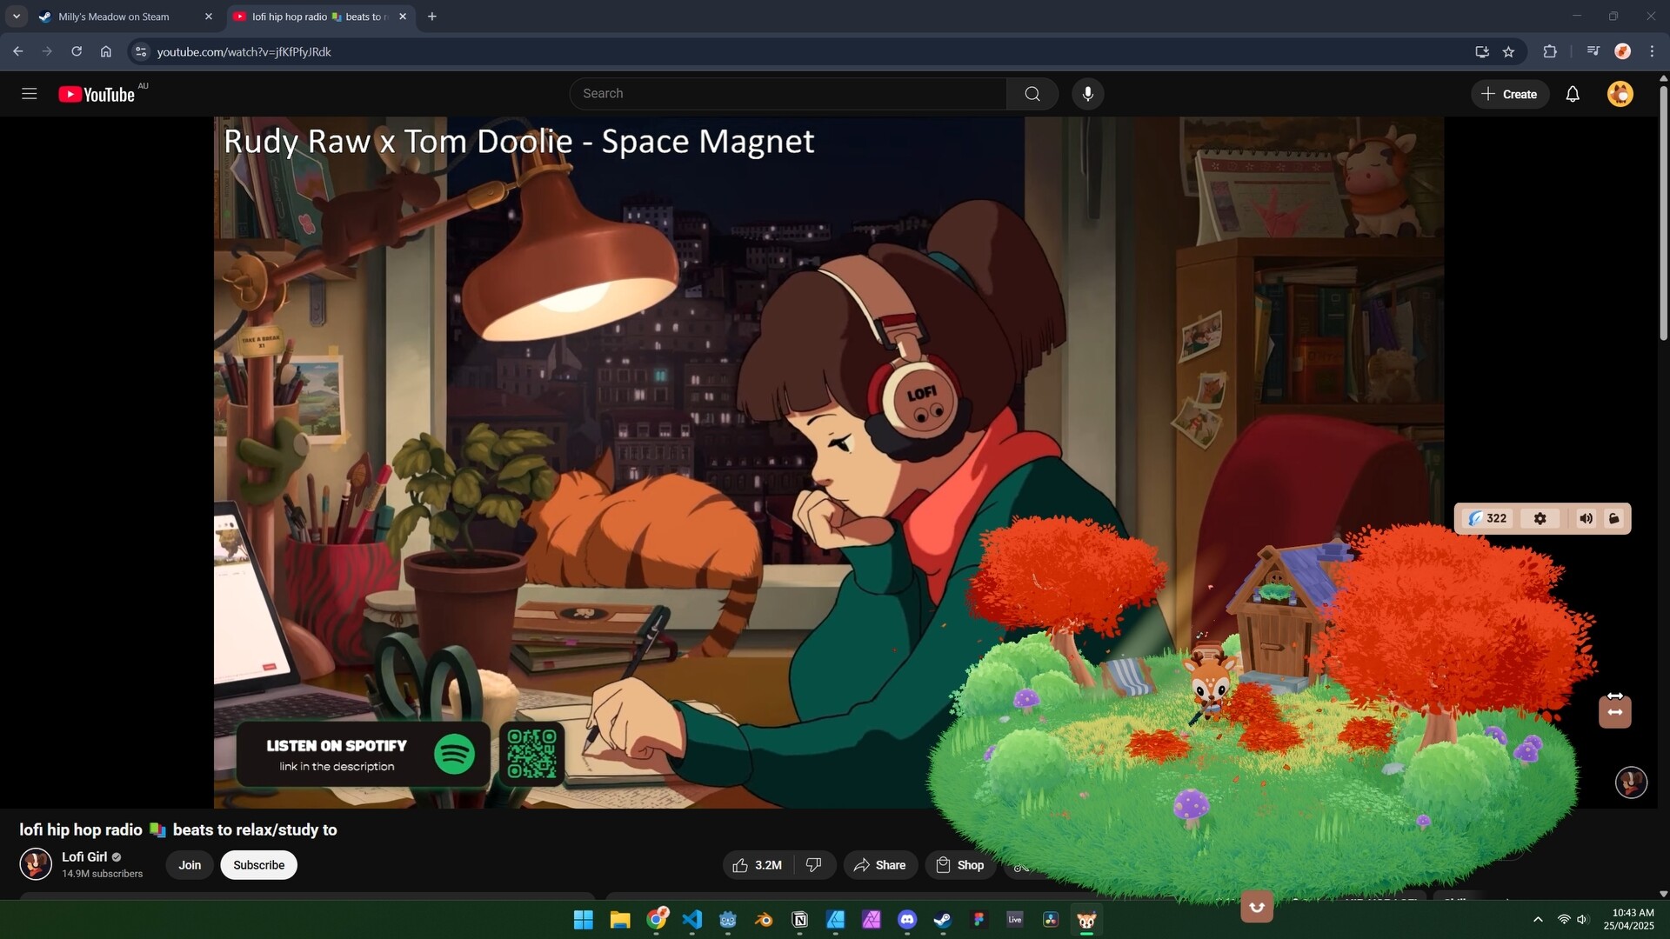The height and width of the screenshot is (939, 1670).
Task: Switch to the Milly's Meadow on Steam tab
Action: (x=113, y=16)
